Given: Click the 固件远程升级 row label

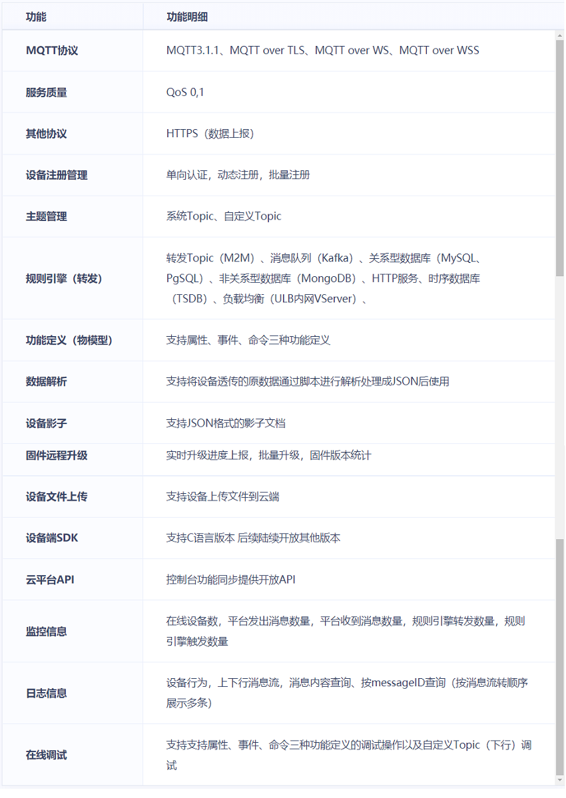Looking at the screenshot, I should (57, 455).
